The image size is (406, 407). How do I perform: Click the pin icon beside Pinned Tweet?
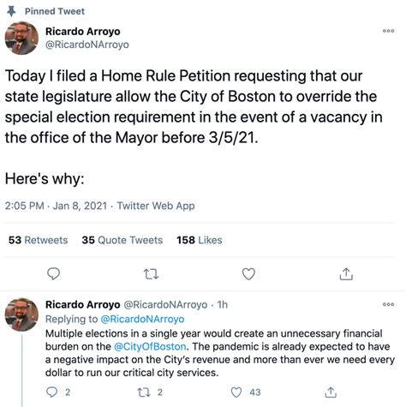pos(11,11)
